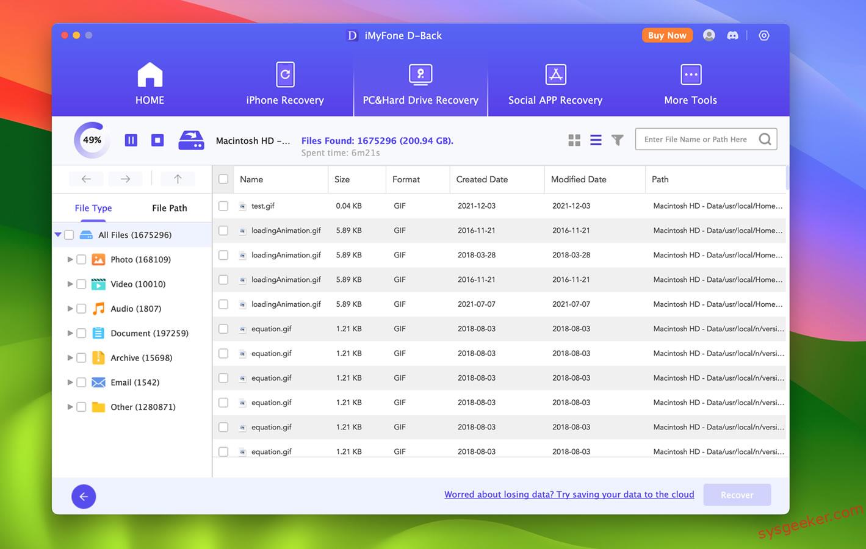Go up one folder level
Viewport: 866px width, 549px height.
(x=178, y=179)
